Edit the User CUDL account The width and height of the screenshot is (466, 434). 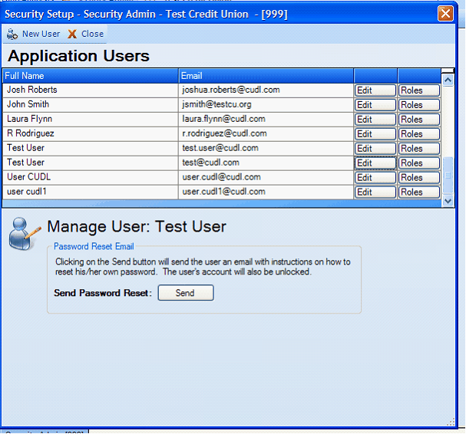[x=375, y=178]
